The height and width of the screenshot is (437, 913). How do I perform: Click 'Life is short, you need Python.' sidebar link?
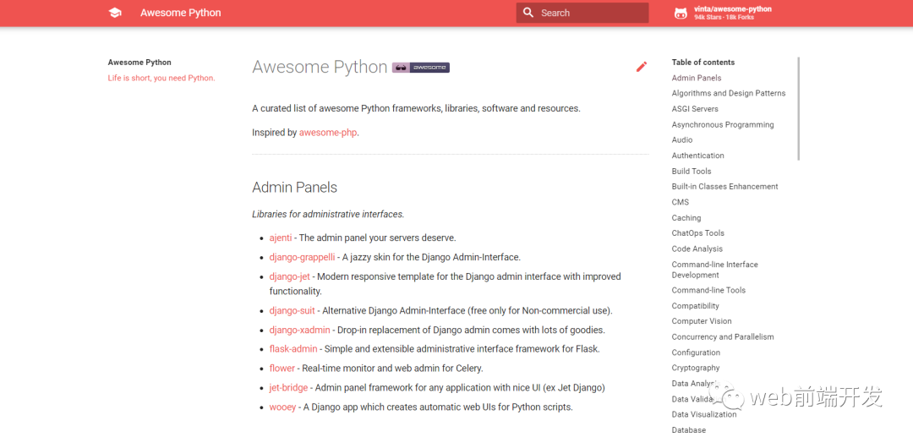tap(161, 78)
